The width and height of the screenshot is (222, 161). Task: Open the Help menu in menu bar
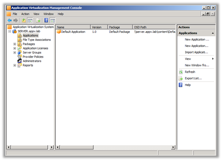(61, 14)
